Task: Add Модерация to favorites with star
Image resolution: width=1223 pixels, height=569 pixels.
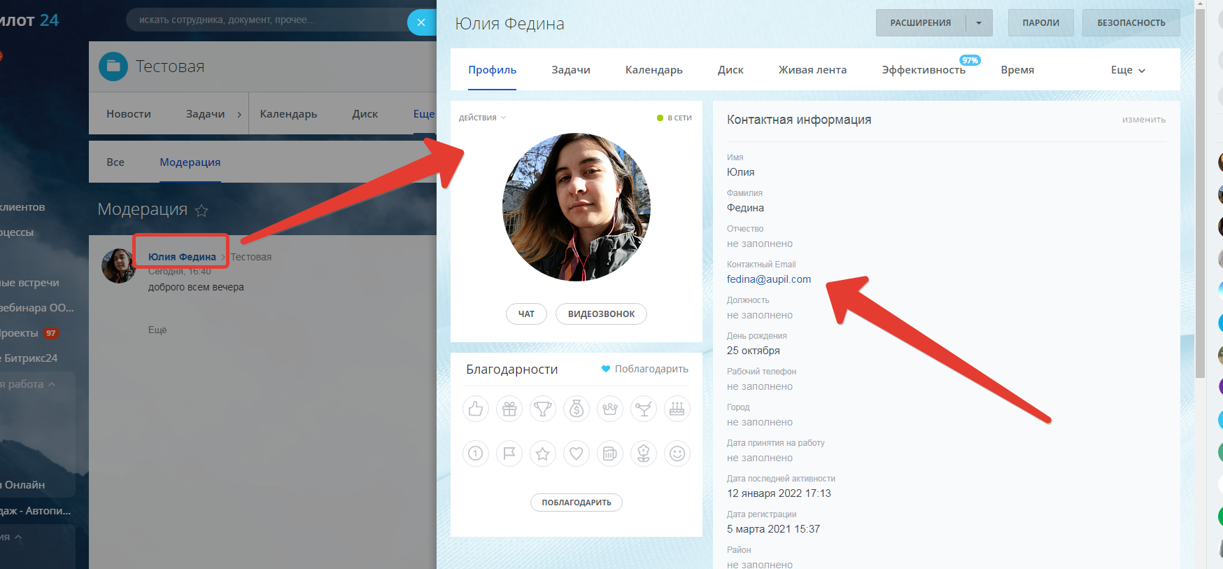Action: (x=202, y=210)
